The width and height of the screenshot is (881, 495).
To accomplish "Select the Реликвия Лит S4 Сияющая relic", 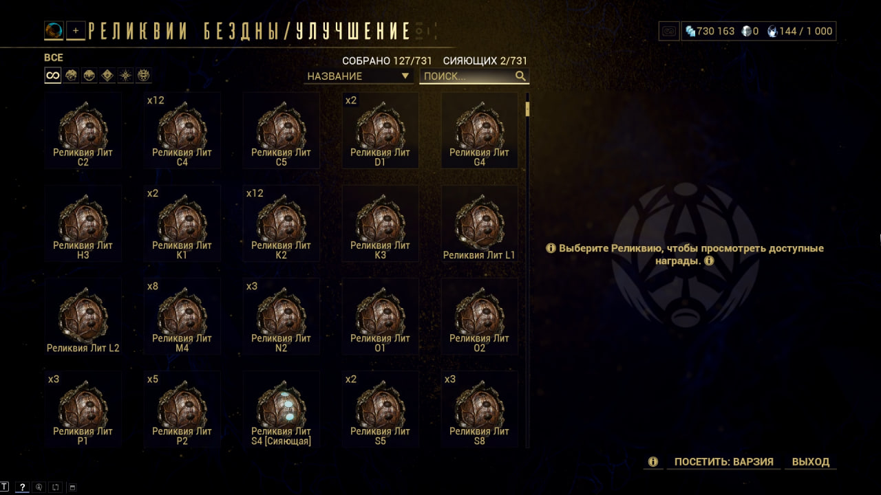I will pos(281,410).
